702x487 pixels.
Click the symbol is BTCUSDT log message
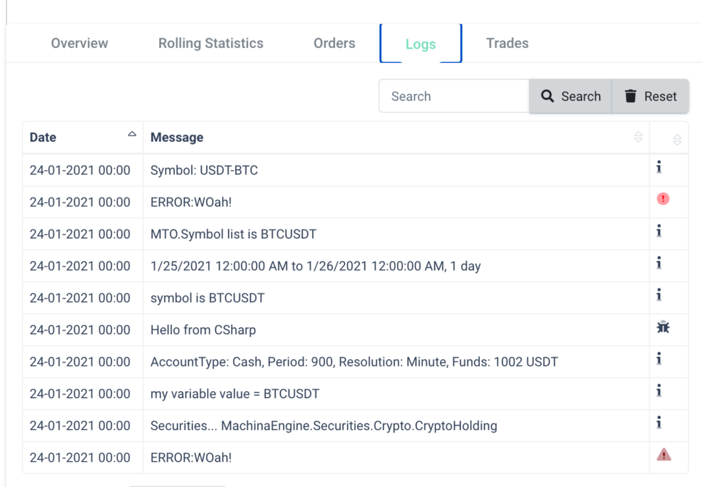coord(208,298)
